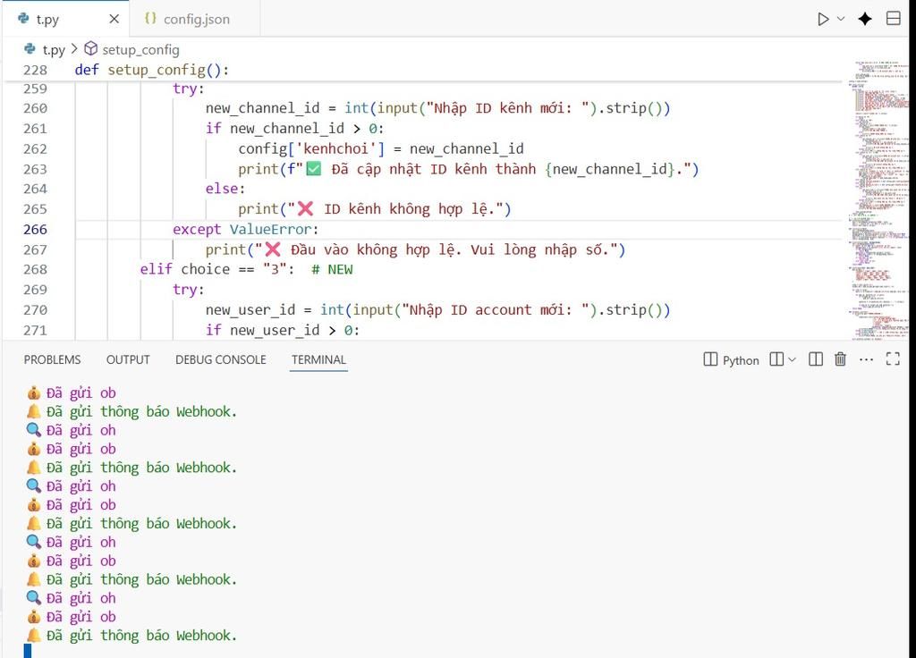The width and height of the screenshot is (916, 658).
Task: Run the Python file with play icon
Action: (x=823, y=20)
